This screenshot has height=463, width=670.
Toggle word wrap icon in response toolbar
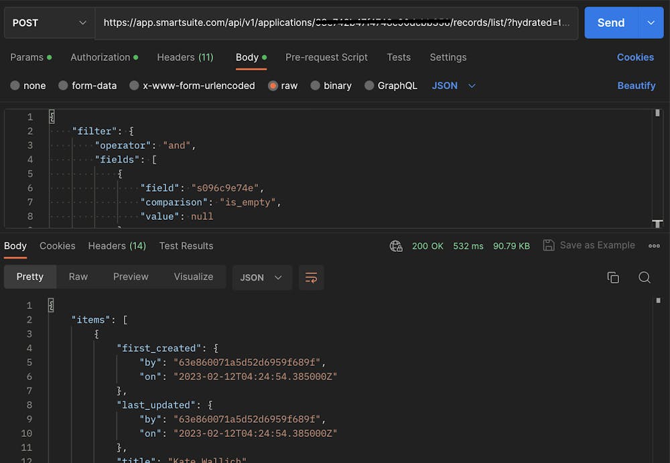point(311,277)
